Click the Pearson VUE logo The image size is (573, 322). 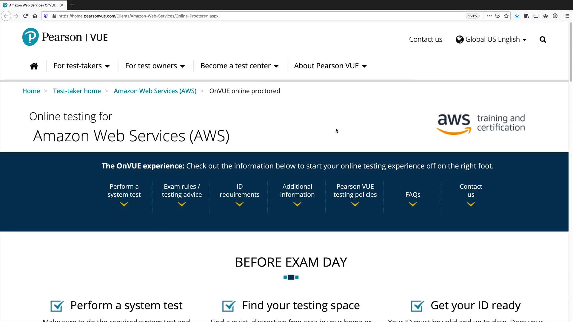pos(65,37)
